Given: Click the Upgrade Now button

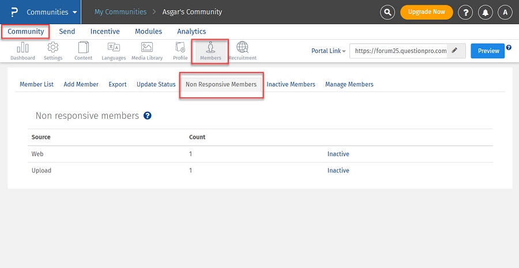Looking at the screenshot, I should pos(426,12).
